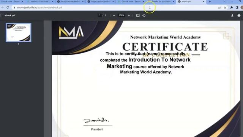243x137 pixels.
Task: Close the readers - Edit Store tab
Action: pyautogui.click(x=52, y=2)
